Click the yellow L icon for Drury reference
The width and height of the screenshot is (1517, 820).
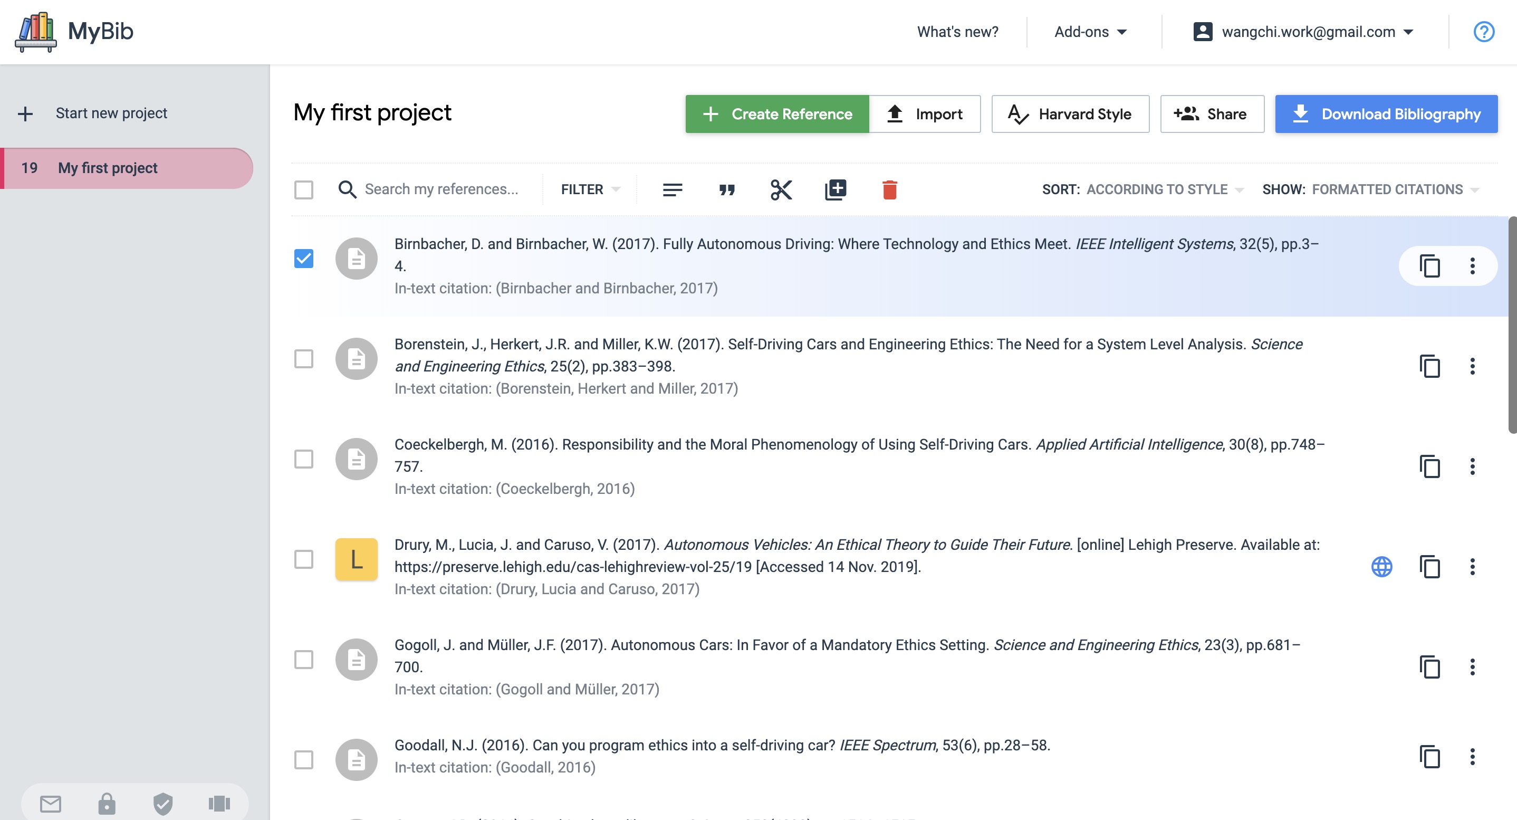(356, 559)
